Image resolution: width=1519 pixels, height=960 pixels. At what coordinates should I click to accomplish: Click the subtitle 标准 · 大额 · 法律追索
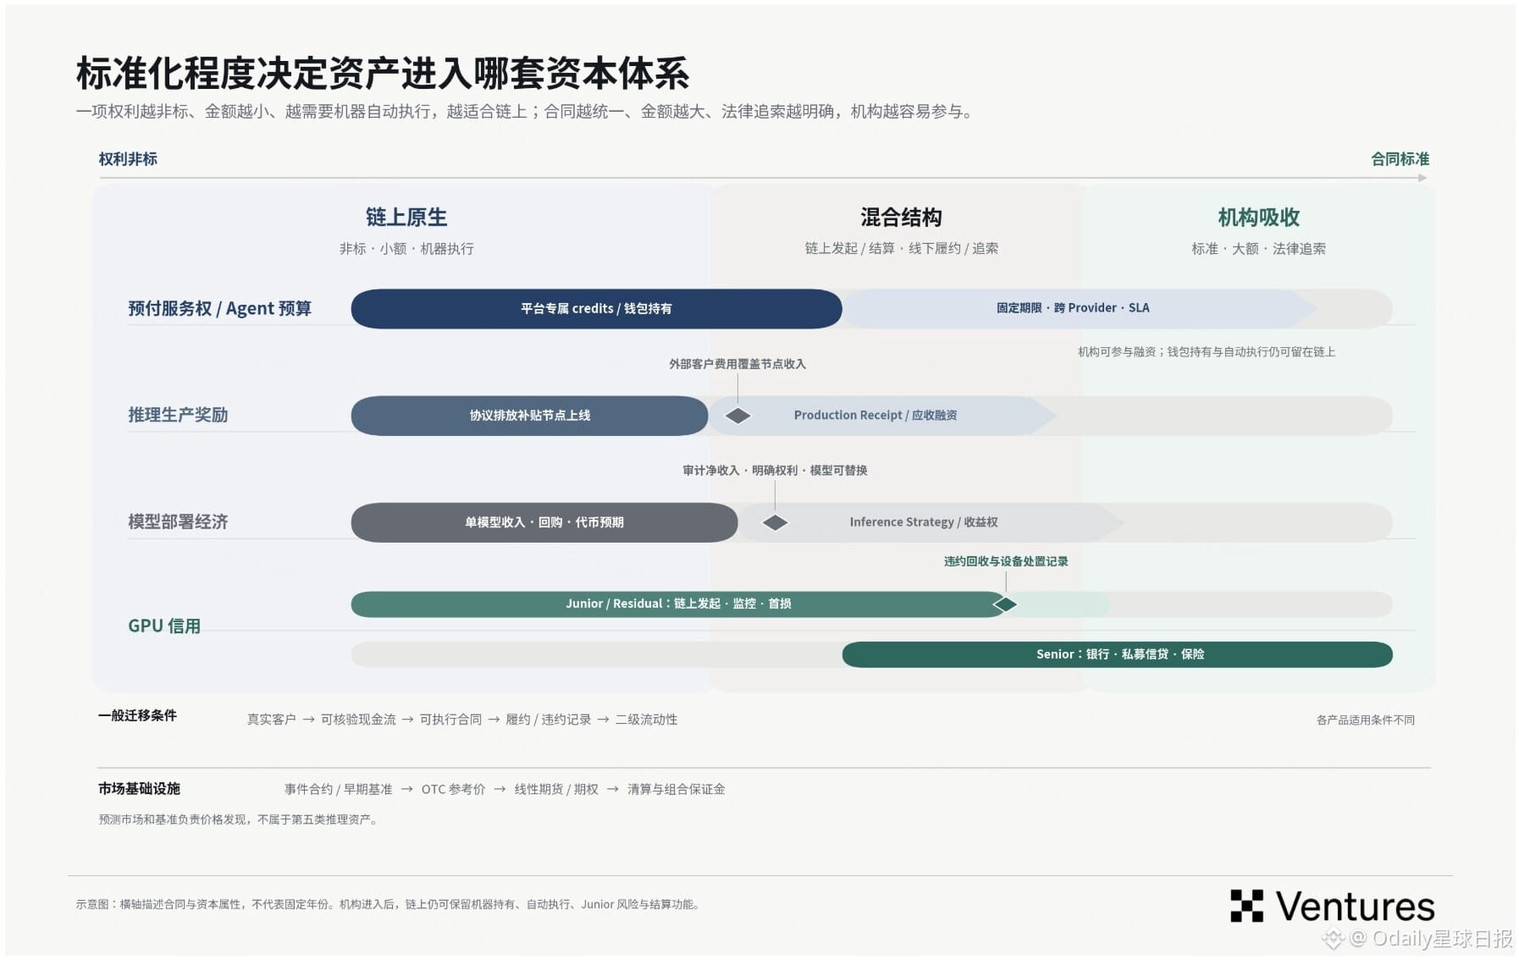(x=1258, y=249)
